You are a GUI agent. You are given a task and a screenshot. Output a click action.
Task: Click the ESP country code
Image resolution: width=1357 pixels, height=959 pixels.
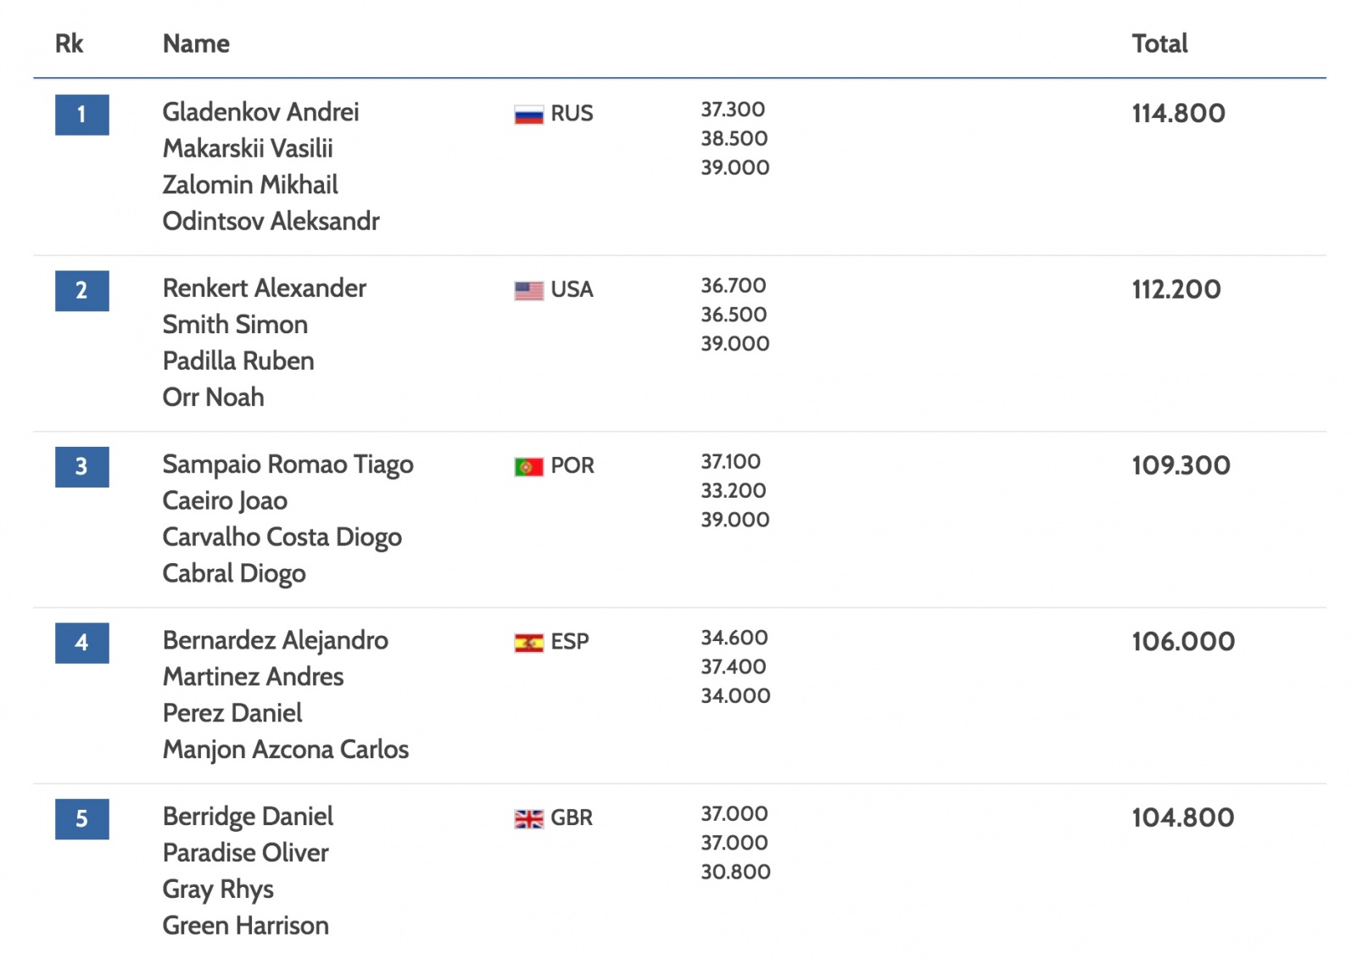pos(570,642)
